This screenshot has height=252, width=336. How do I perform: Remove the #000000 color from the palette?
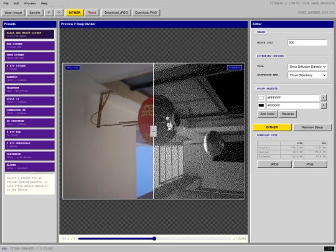click(324, 105)
